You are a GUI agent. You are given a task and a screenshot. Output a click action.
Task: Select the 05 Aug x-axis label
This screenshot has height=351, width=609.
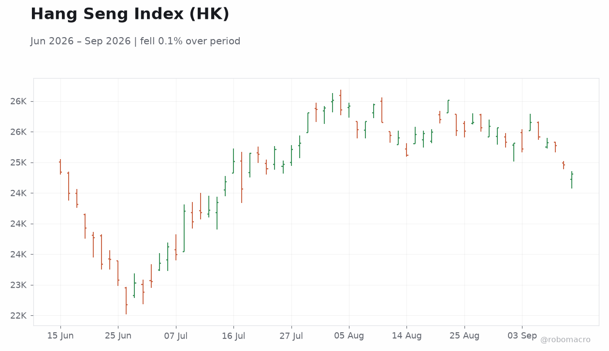click(x=349, y=336)
